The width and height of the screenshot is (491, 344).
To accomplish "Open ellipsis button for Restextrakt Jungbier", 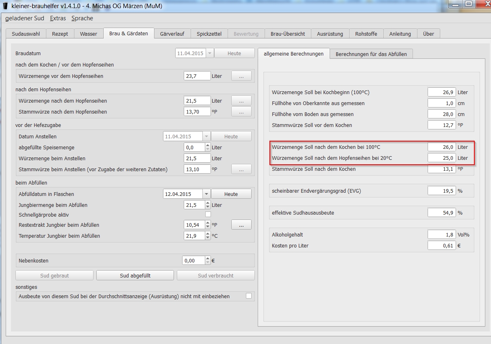I will pyautogui.click(x=241, y=225).
